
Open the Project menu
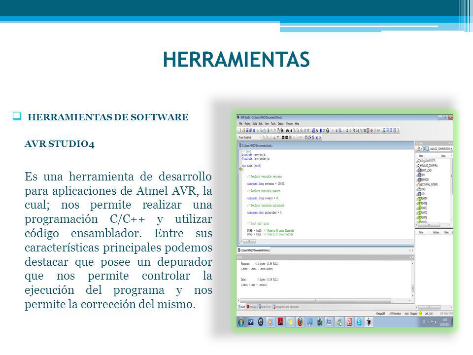pos(247,124)
